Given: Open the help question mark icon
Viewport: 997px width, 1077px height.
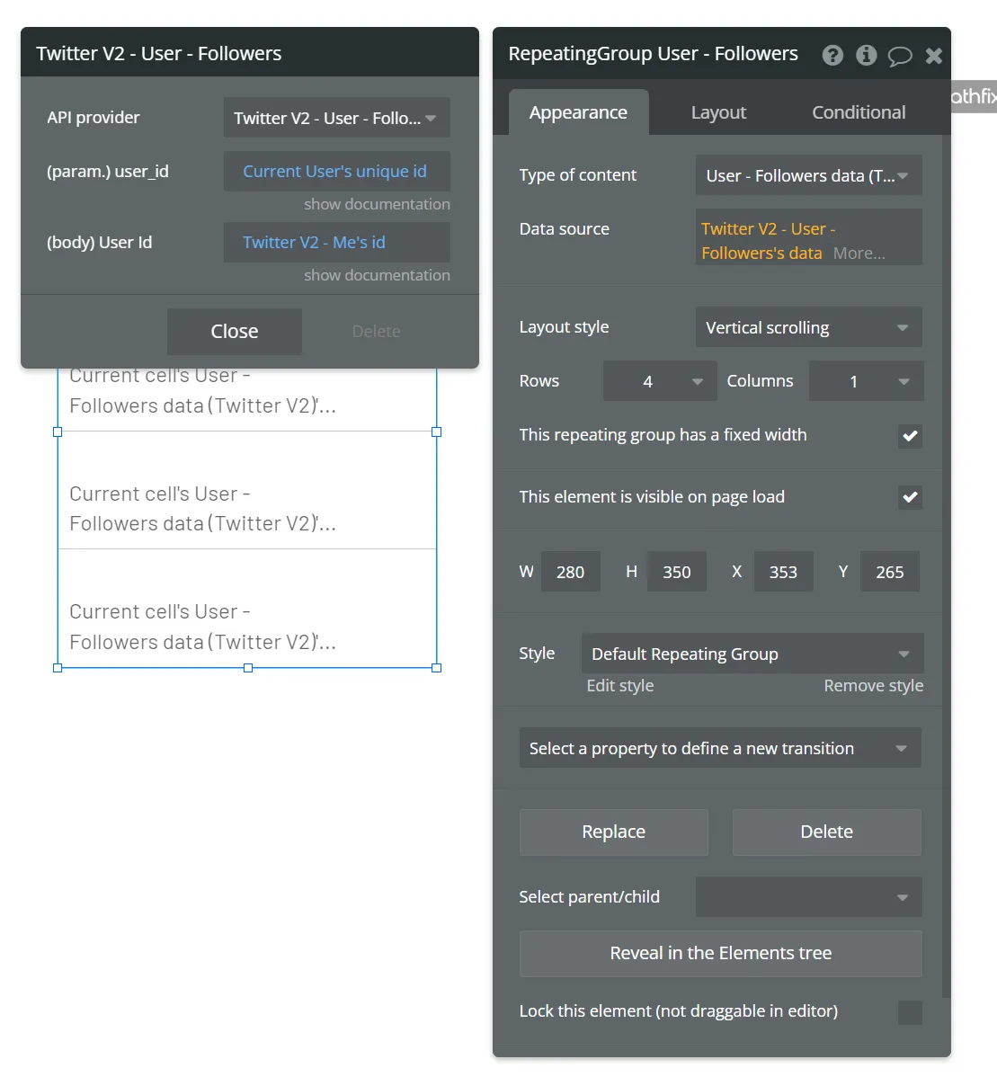Looking at the screenshot, I should click(832, 55).
